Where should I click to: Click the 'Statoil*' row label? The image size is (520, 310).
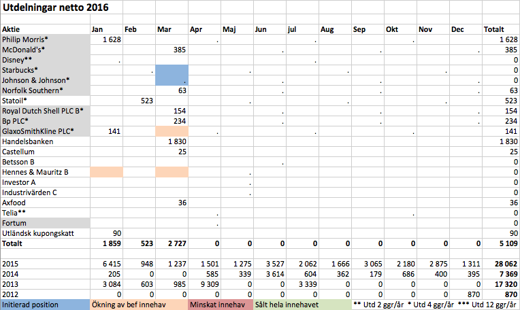(x=45, y=101)
